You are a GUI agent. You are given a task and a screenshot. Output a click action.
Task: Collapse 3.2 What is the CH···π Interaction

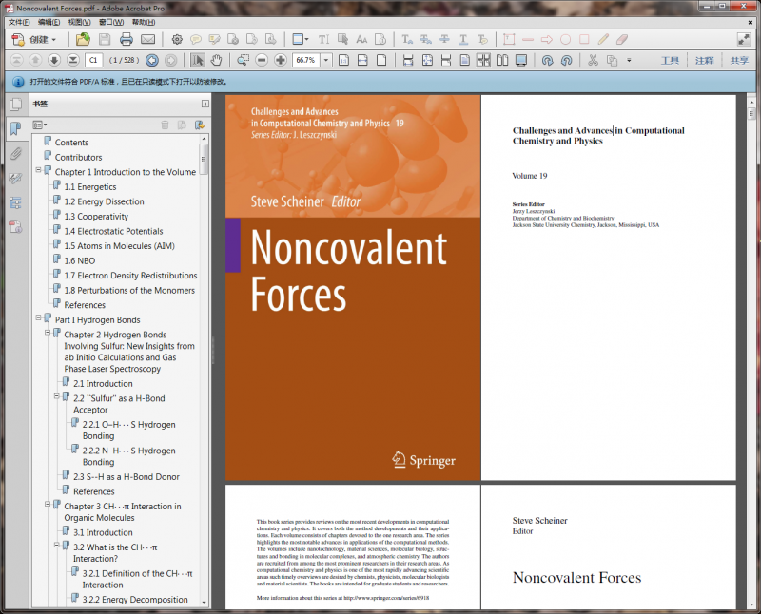pyautogui.click(x=57, y=546)
